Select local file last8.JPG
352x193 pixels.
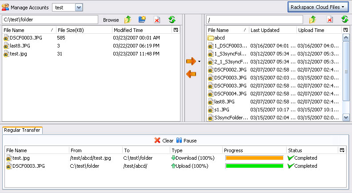pyautogui.click(x=91, y=46)
